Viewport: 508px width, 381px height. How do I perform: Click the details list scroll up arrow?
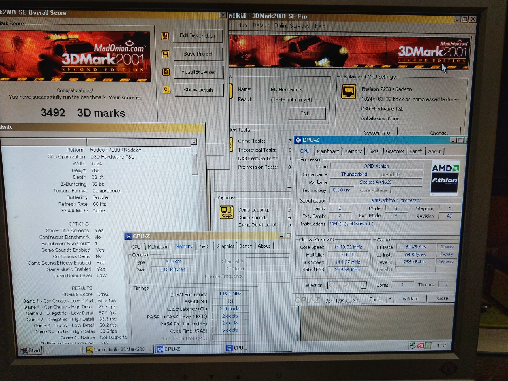(194, 142)
